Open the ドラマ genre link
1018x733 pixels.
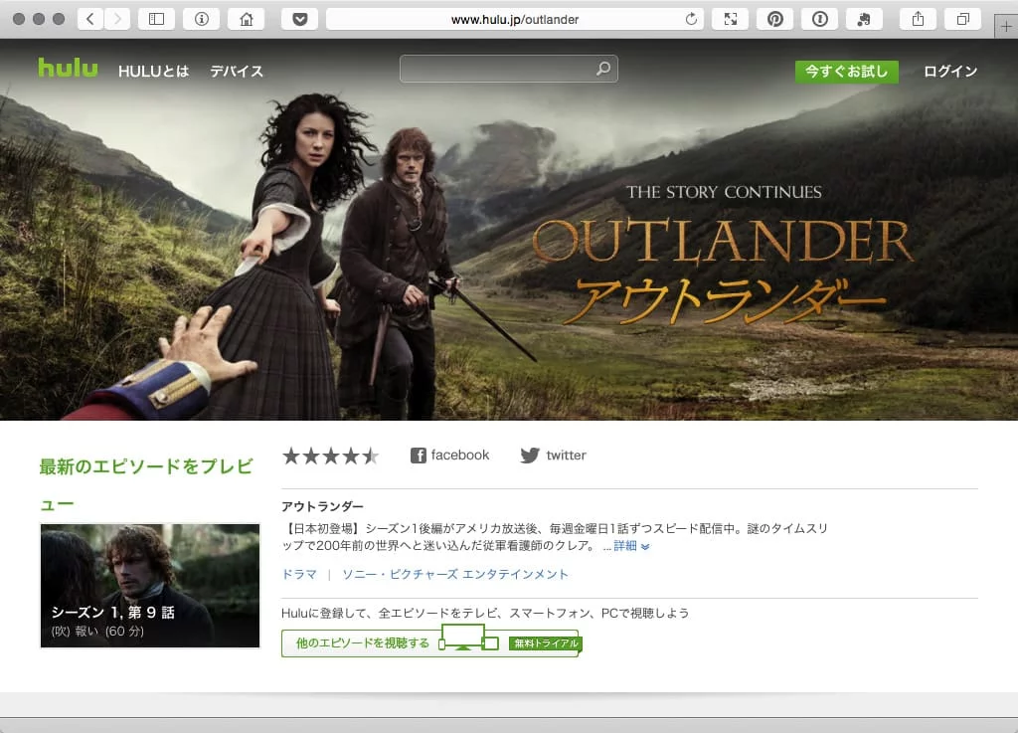[299, 574]
